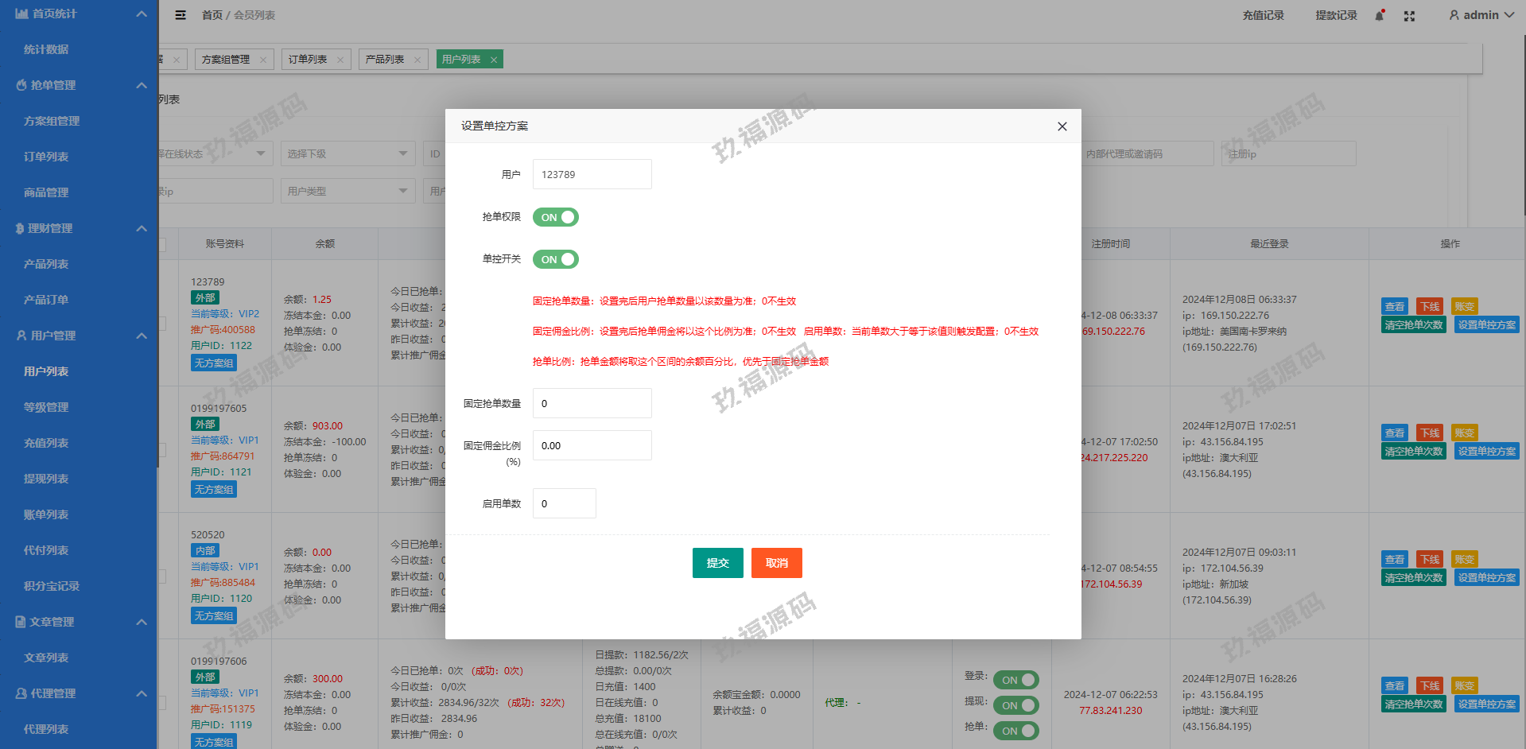Click the green 提交 button
Viewport: 1526px width, 749px height.
point(717,563)
